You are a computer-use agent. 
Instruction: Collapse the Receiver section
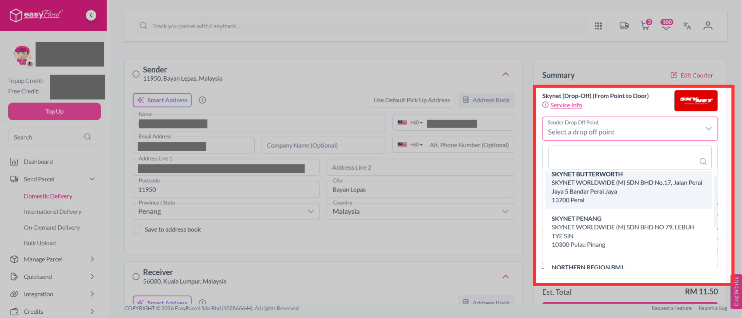(x=506, y=277)
